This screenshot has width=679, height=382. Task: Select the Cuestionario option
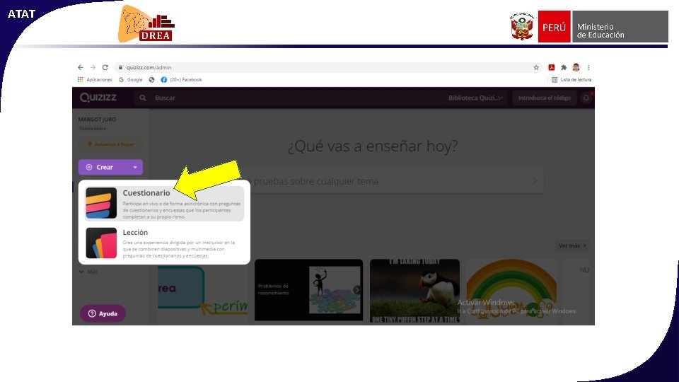tap(164, 204)
